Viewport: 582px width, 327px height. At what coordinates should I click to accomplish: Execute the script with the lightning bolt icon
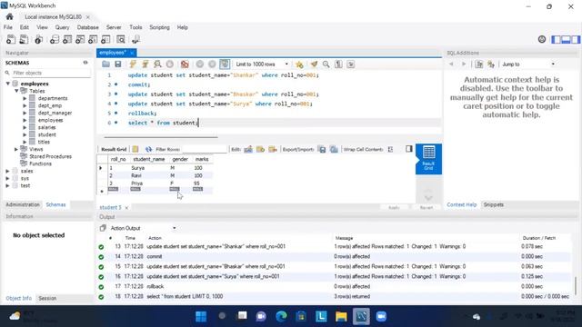(x=133, y=64)
